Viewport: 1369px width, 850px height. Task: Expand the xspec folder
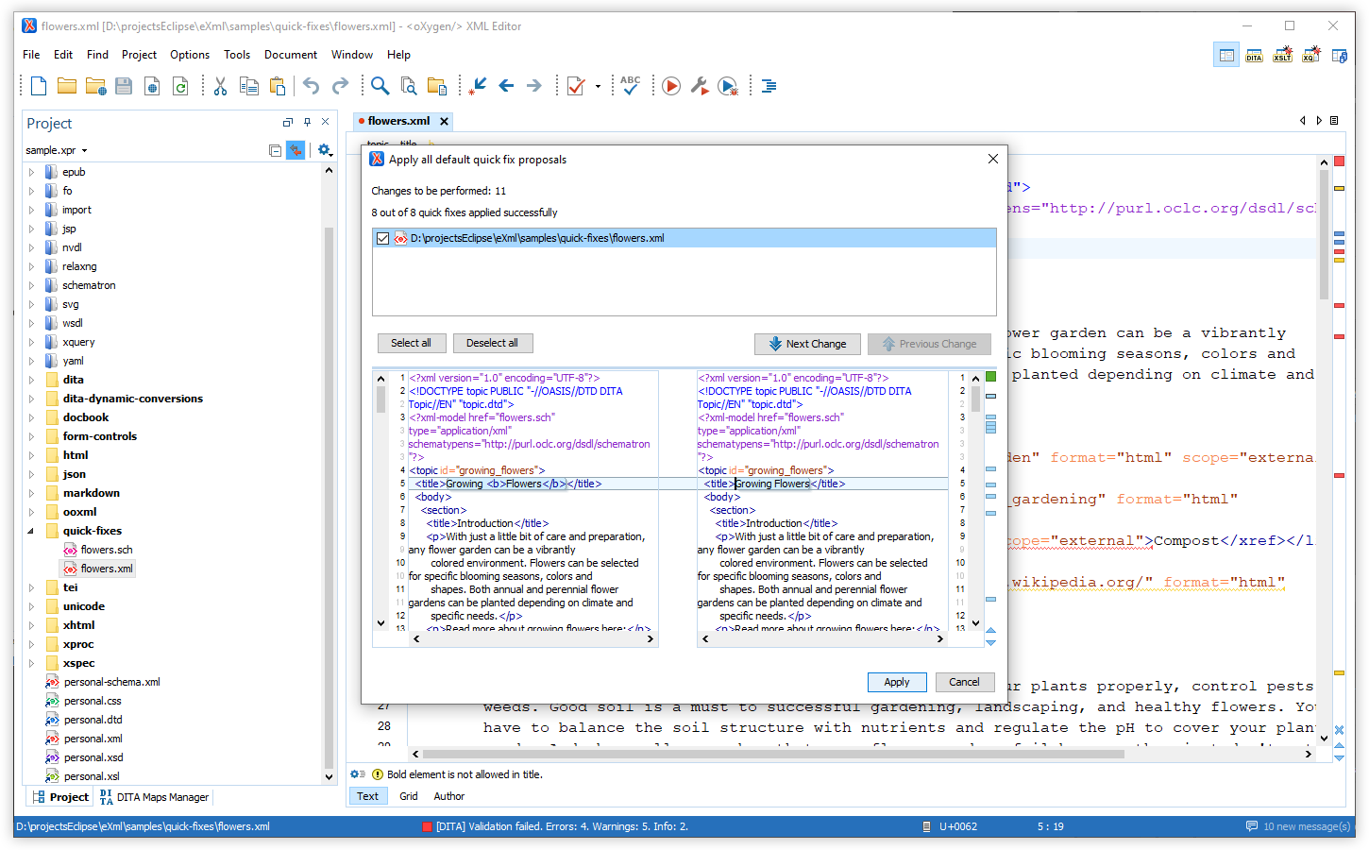point(31,663)
